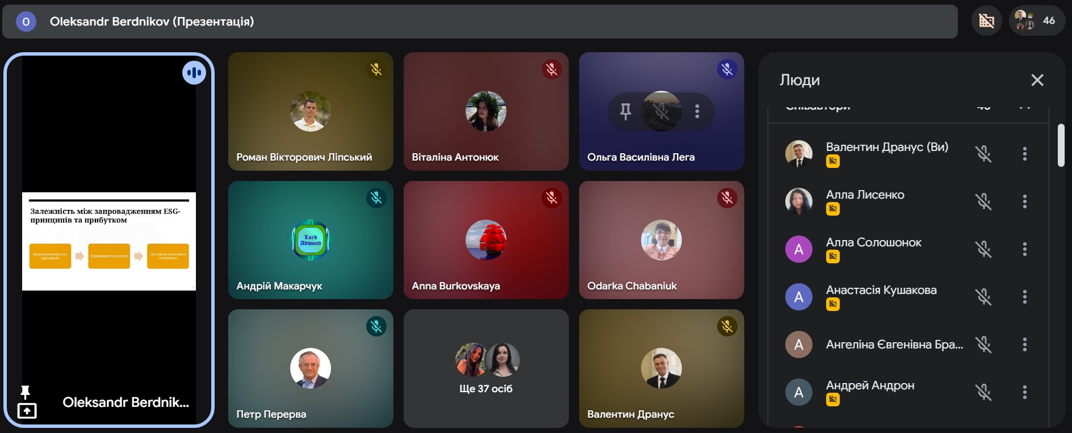Click the audio activity indicator on presentation tile

(x=194, y=73)
